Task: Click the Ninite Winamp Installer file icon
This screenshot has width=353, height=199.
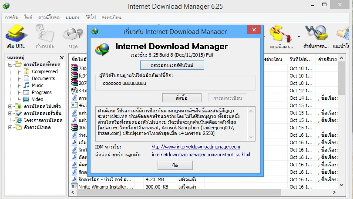Action: [74, 187]
